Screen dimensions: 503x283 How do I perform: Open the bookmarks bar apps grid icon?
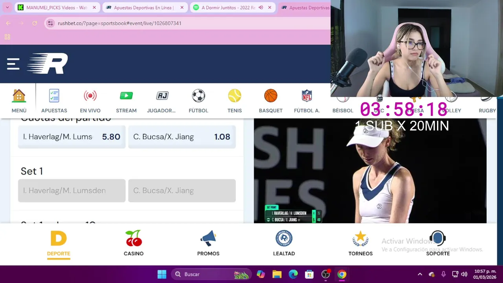click(x=7, y=37)
